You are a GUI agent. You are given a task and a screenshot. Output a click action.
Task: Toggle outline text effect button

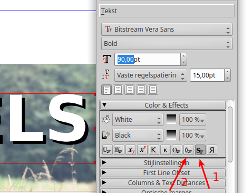(x=188, y=150)
